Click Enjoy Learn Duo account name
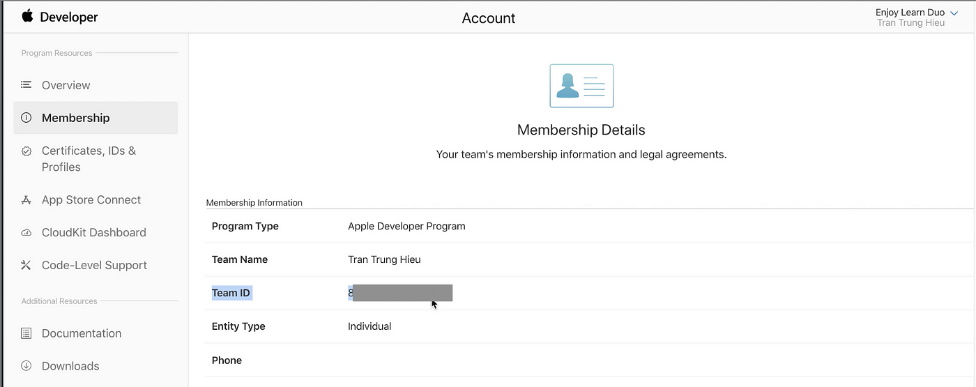 point(910,13)
